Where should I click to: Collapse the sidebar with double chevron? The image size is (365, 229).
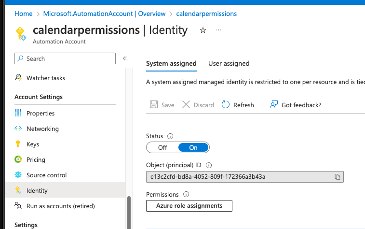click(124, 58)
